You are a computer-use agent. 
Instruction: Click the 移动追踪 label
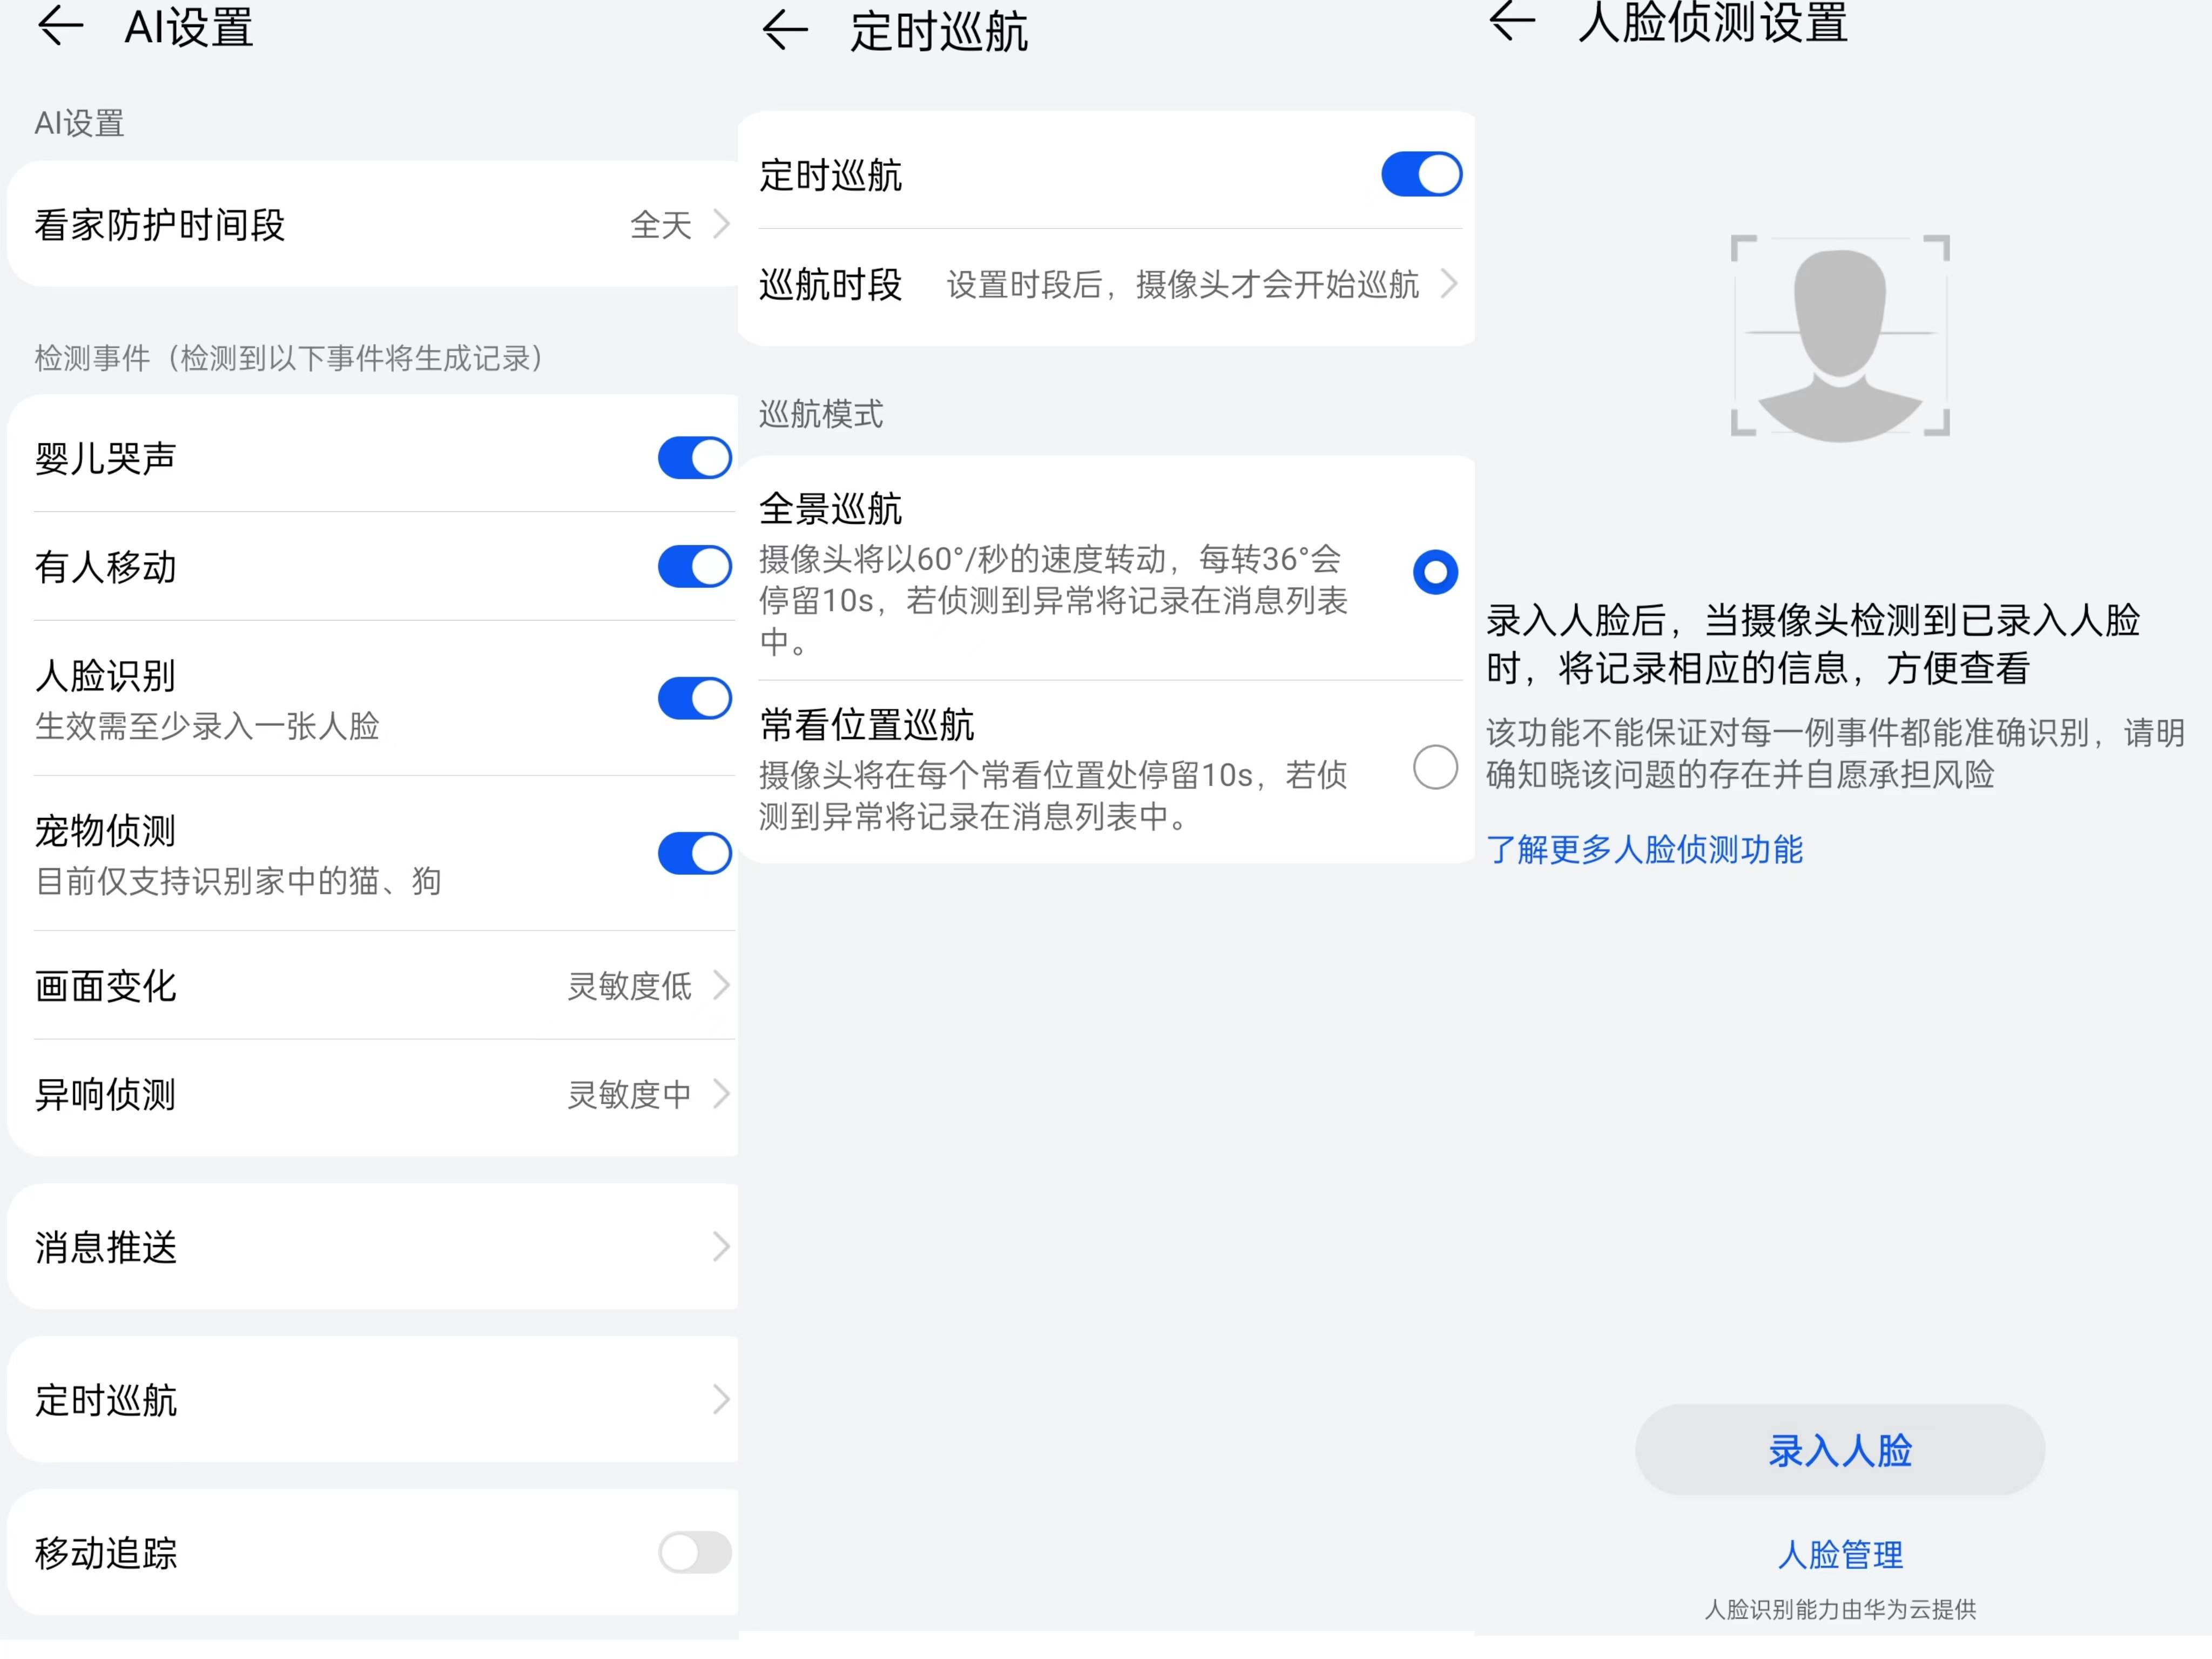click(106, 1553)
